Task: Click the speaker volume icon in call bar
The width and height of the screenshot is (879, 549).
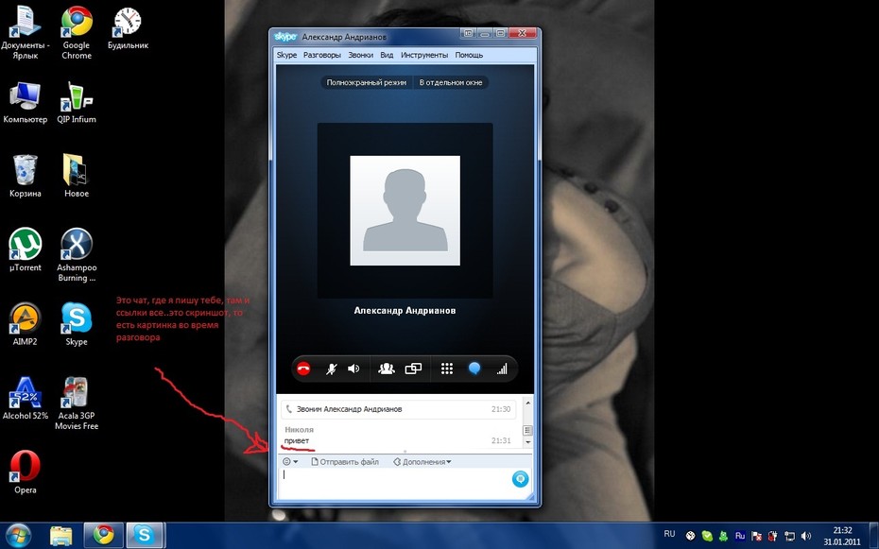Action: click(x=353, y=369)
